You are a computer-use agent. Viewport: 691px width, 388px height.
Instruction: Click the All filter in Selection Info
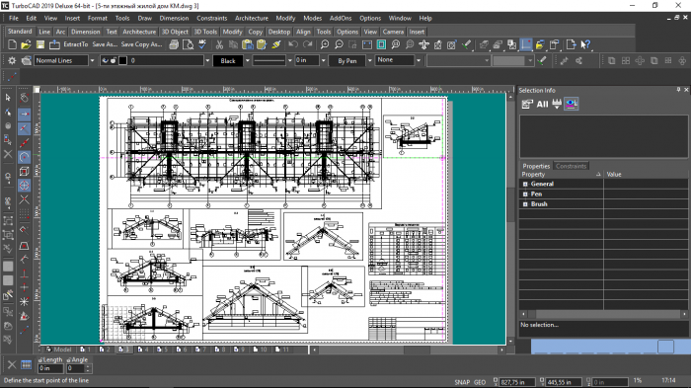(x=542, y=104)
